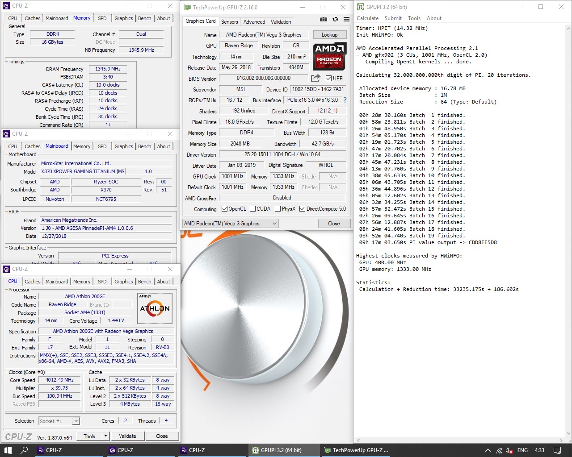This screenshot has height=457, width=572.
Task: Toggle the DirectCompute 5.0 checkbox
Action: pyautogui.click(x=302, y=209)
